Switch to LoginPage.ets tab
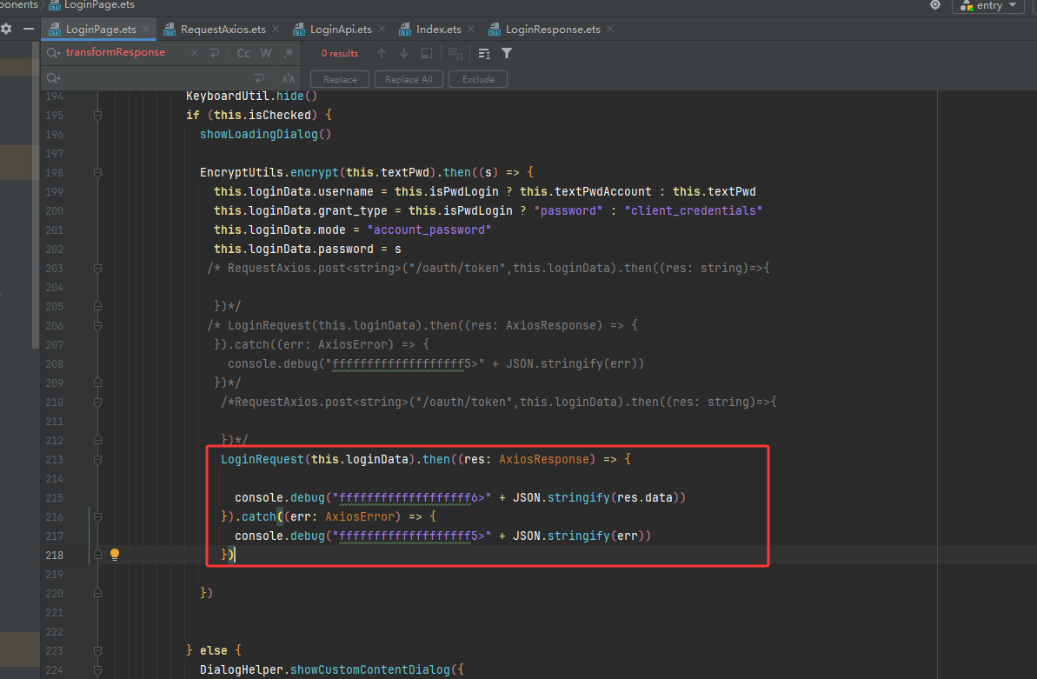 (101, 29)
